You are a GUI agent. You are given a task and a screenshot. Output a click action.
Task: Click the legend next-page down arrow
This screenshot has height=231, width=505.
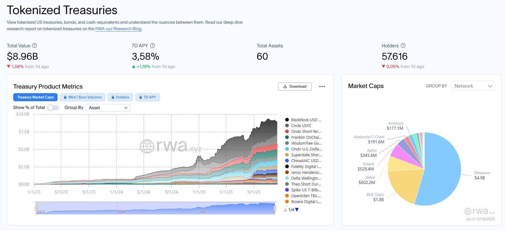297,210
